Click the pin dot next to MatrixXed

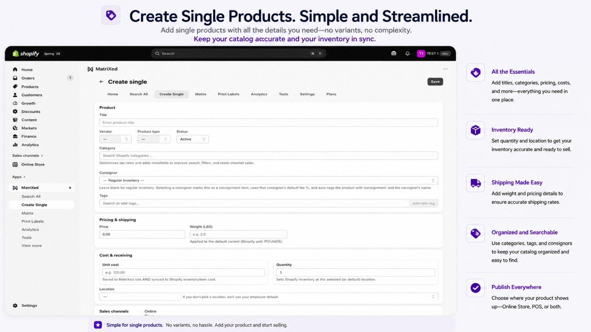(x=70, y=188)
